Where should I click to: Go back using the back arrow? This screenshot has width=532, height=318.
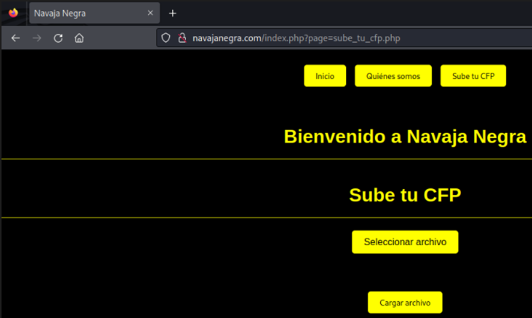(16, 38)
